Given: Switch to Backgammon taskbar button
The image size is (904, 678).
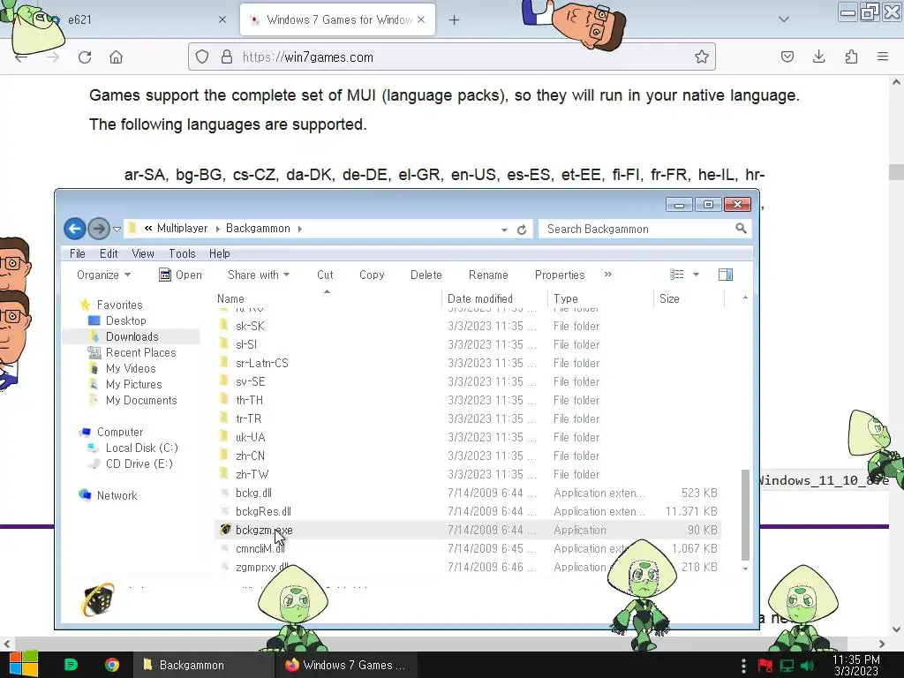Looking at the screenshot, I should [202, 665].
